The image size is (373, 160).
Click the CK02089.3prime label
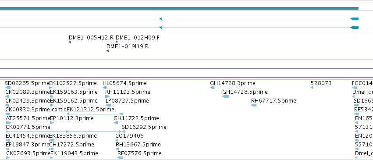(28, 92)
